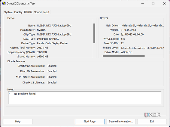This screenshot has height=127, width=170.
Task: Click the driver version 31.0.15.3713
Action: click(x=128, y=30)
